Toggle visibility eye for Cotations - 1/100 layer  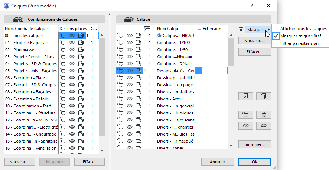click(130, 43)
